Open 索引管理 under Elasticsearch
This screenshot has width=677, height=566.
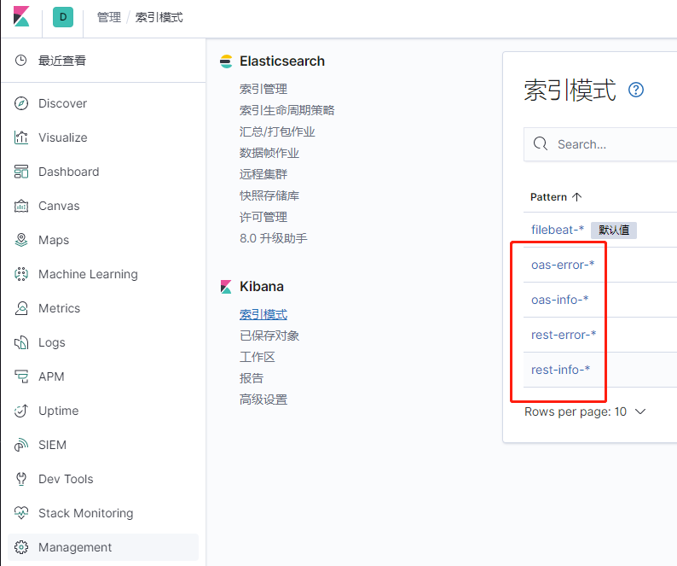[x=263, y=89]
